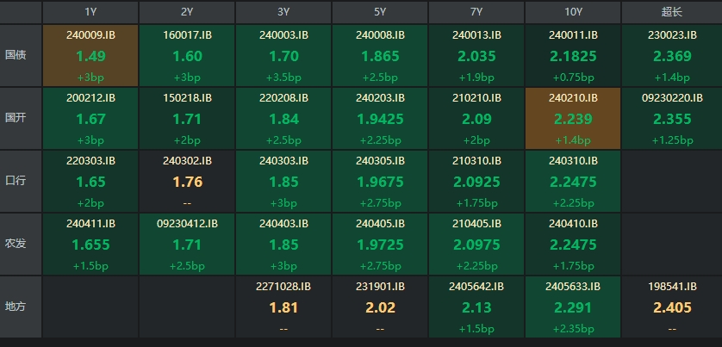Open bond 200212.IB cell

coord(90,118)
